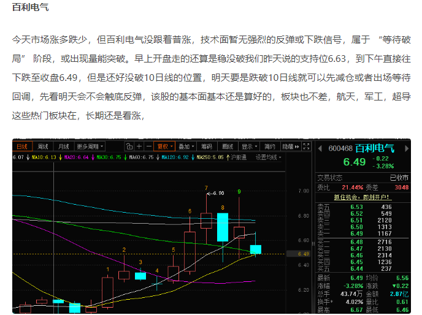Click 隐藏 to hide side panel
Viewport: 422px width, 315px height.
(291, 146)
